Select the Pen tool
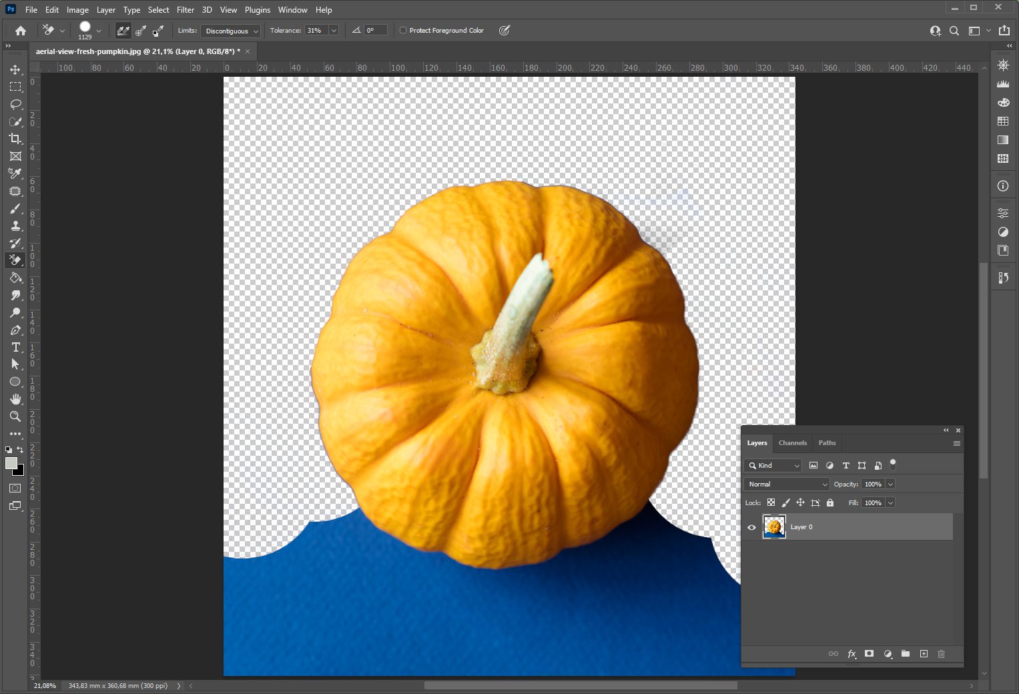The image size is (1019, 694). coord(15,330)
